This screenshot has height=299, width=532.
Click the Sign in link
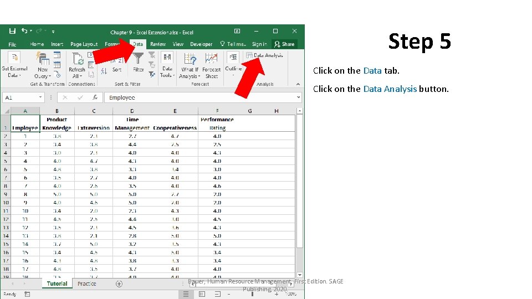pyautogui.click(x=259, y=44)
